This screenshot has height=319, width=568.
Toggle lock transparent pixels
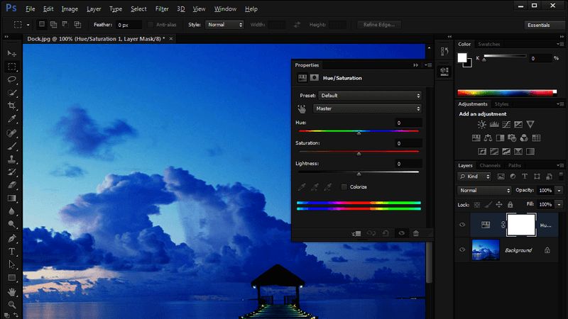[x=477, y=205]
